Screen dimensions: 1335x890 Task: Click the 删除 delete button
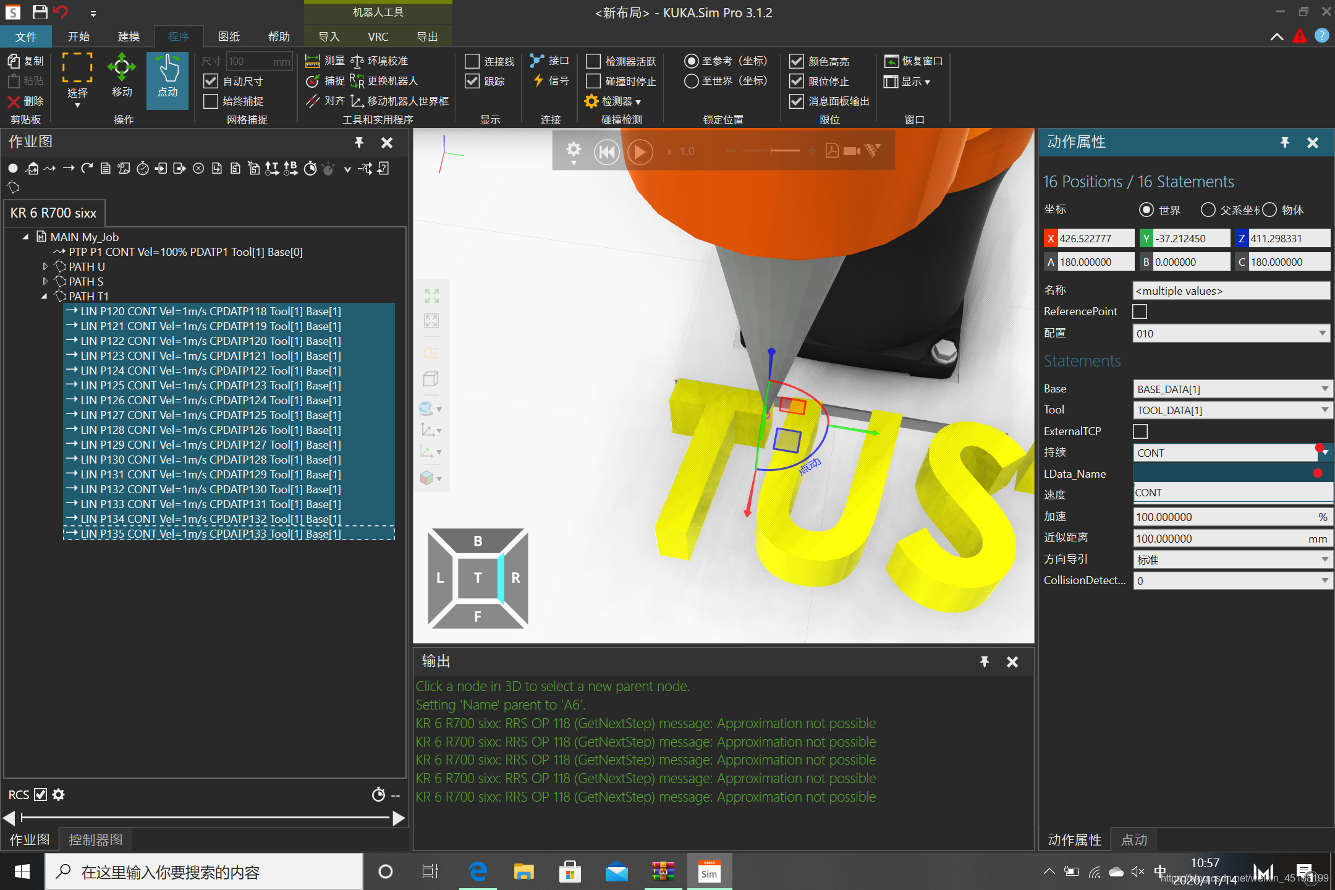tap(25, 101)
